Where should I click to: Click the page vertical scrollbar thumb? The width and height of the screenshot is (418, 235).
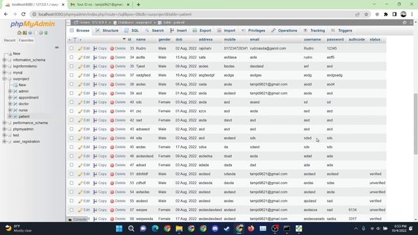pos(415,123)
